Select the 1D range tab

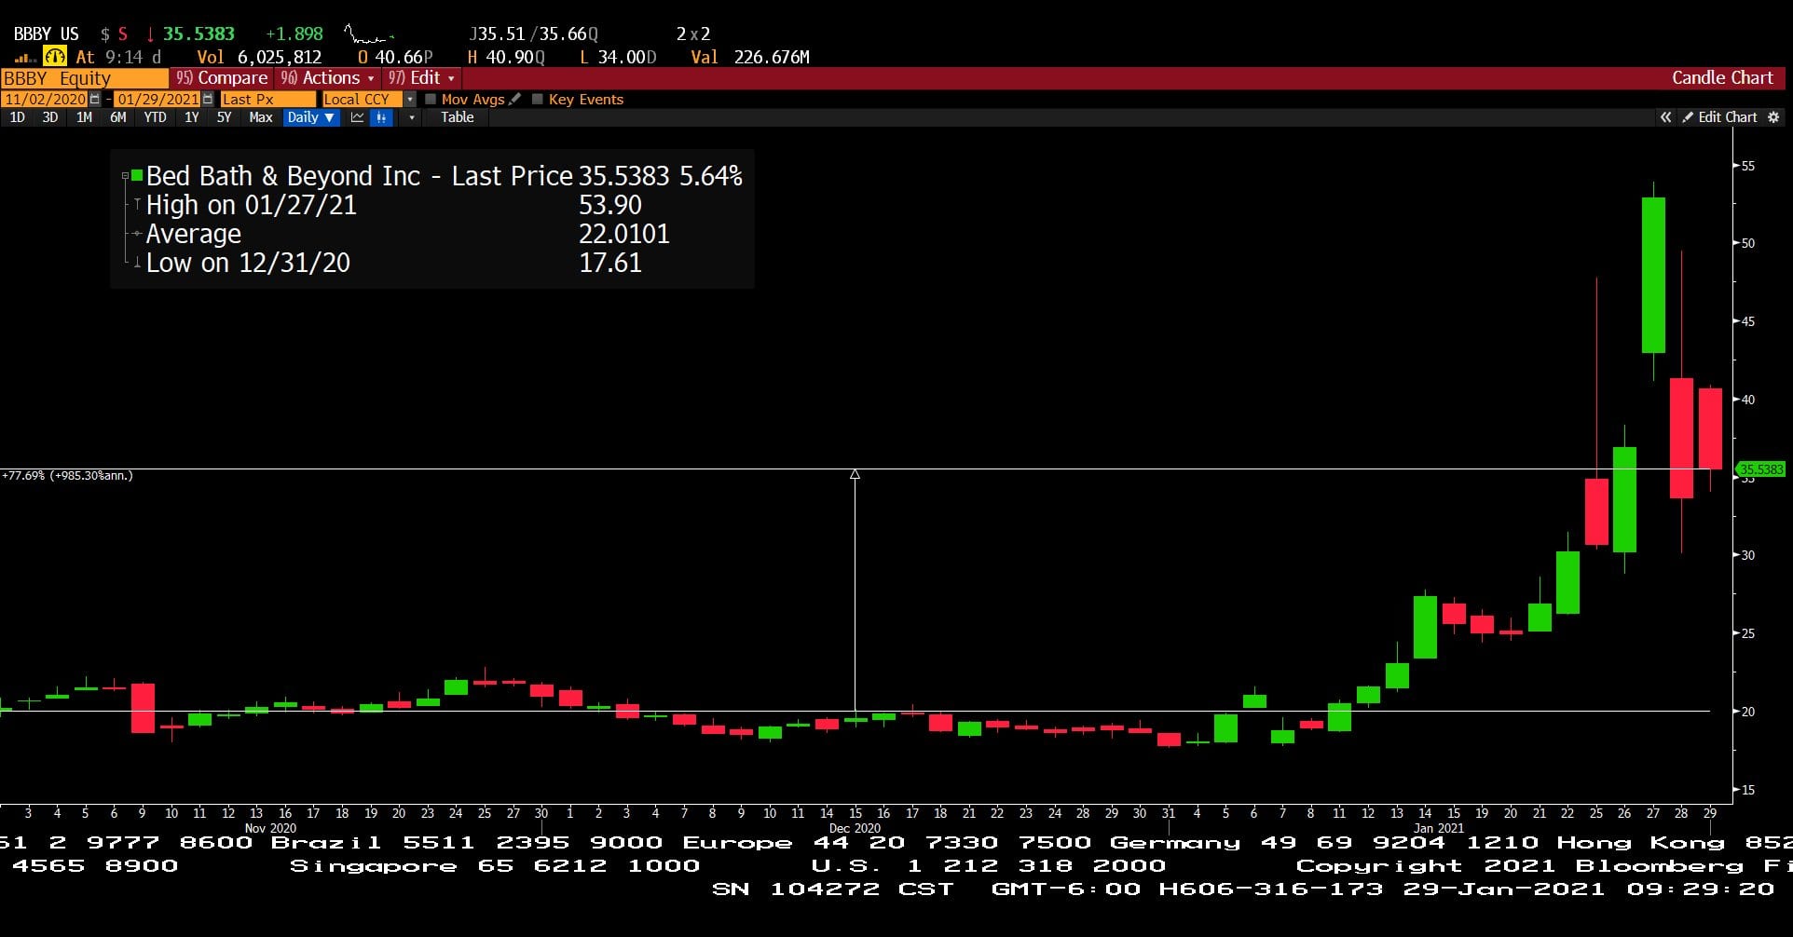point(17,117)
